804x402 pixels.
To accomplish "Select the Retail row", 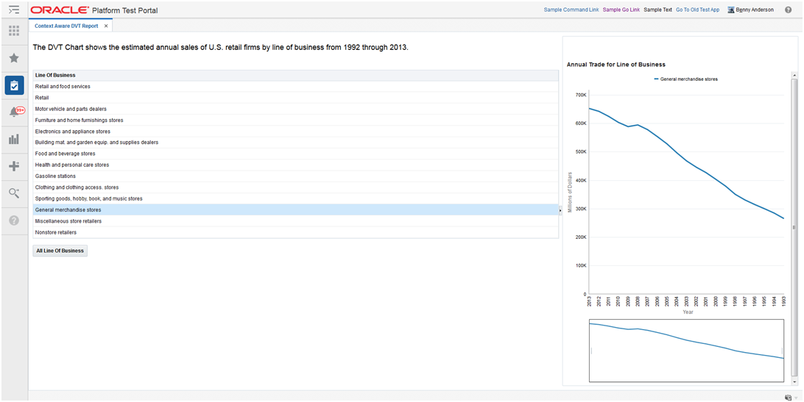I will tap(295, 98).
